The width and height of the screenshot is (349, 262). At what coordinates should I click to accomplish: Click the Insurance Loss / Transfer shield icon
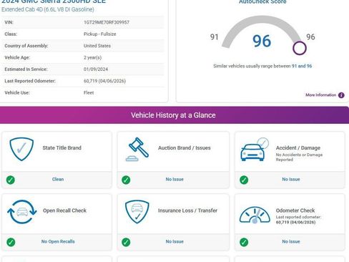(137, 212)
